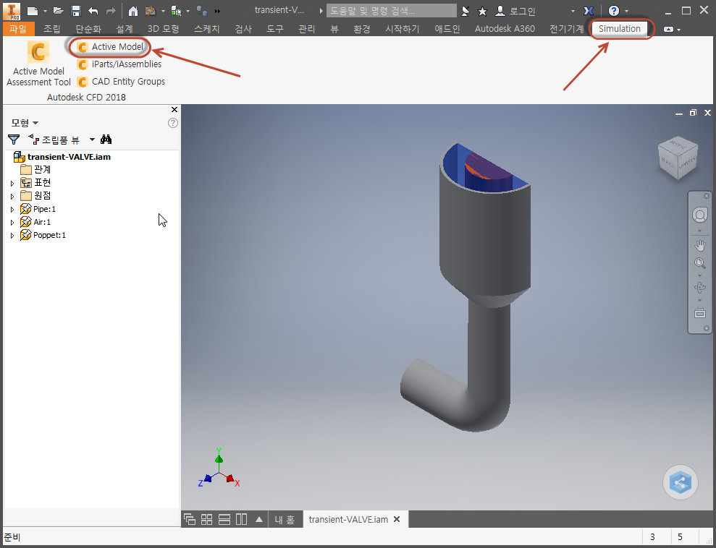Click the help and command search field
The width and height of the screenshot is (716, 548).
click(392, 11)
